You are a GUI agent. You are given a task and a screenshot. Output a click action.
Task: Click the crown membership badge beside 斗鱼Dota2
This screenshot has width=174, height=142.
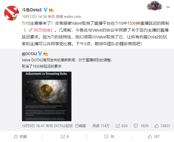(x=51, y=10)
